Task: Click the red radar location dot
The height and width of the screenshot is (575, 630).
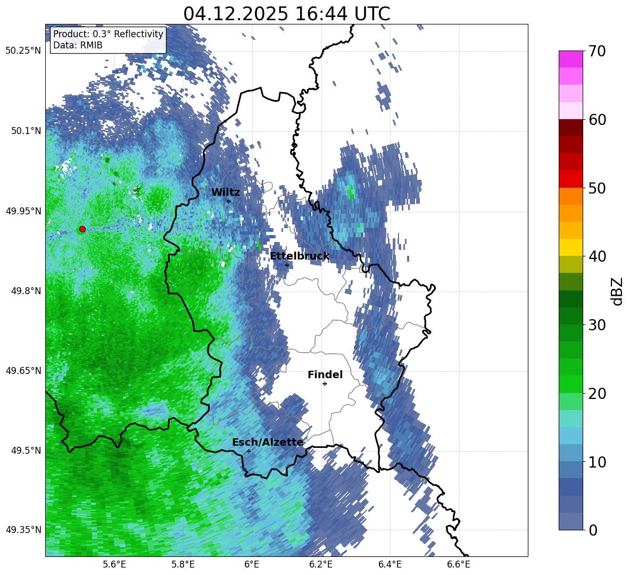Action: point(82,229)
